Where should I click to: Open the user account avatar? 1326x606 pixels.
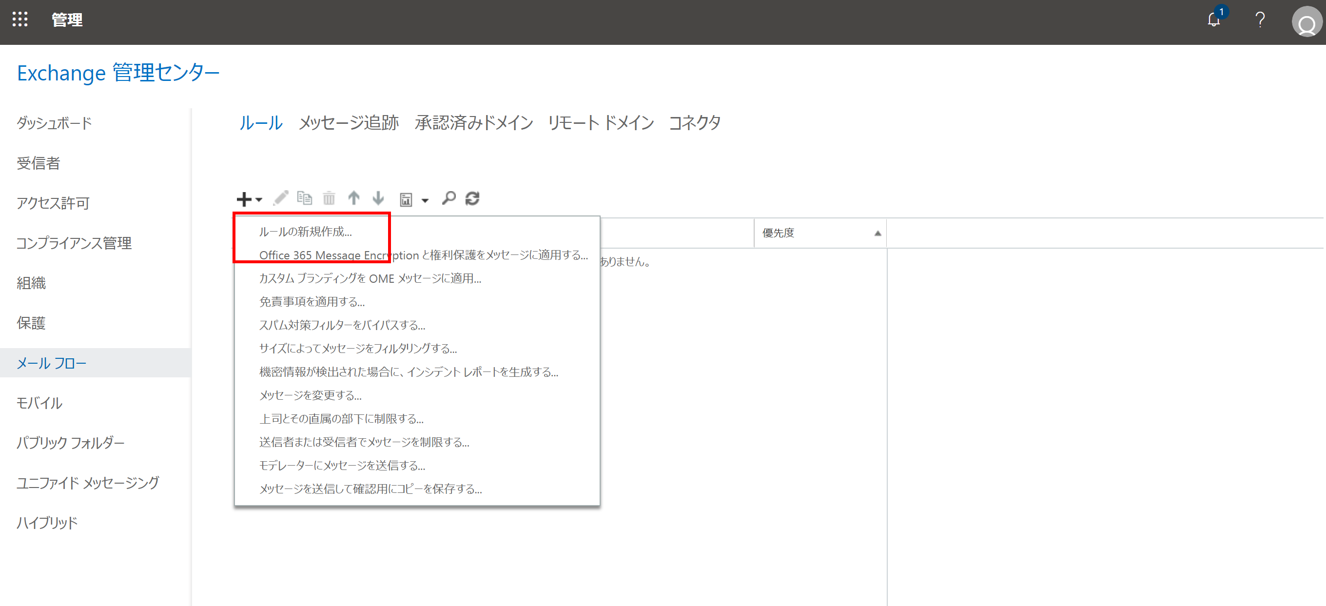(x=1306, y=21)
